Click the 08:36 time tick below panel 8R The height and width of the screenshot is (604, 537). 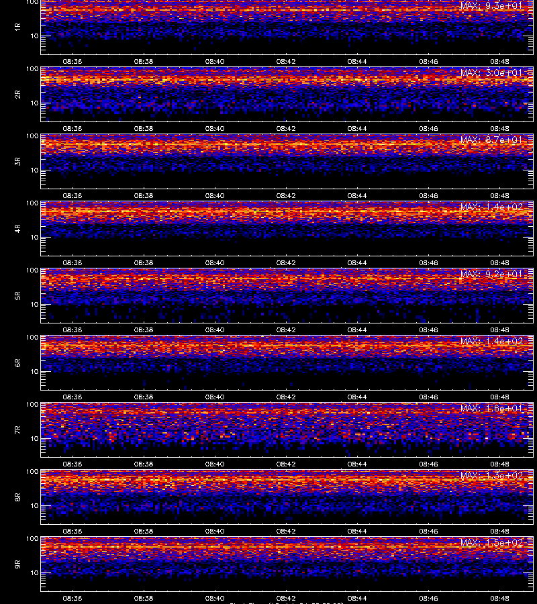[72, 532]
